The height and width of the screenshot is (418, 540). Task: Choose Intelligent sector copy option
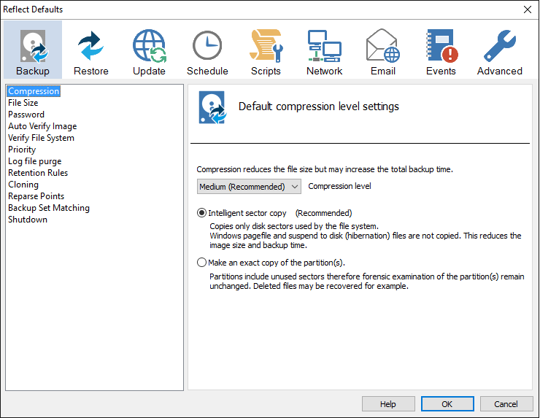click(202, 214)
